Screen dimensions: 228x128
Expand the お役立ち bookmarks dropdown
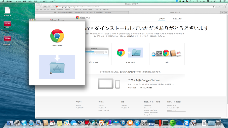[x=106, y=10]
